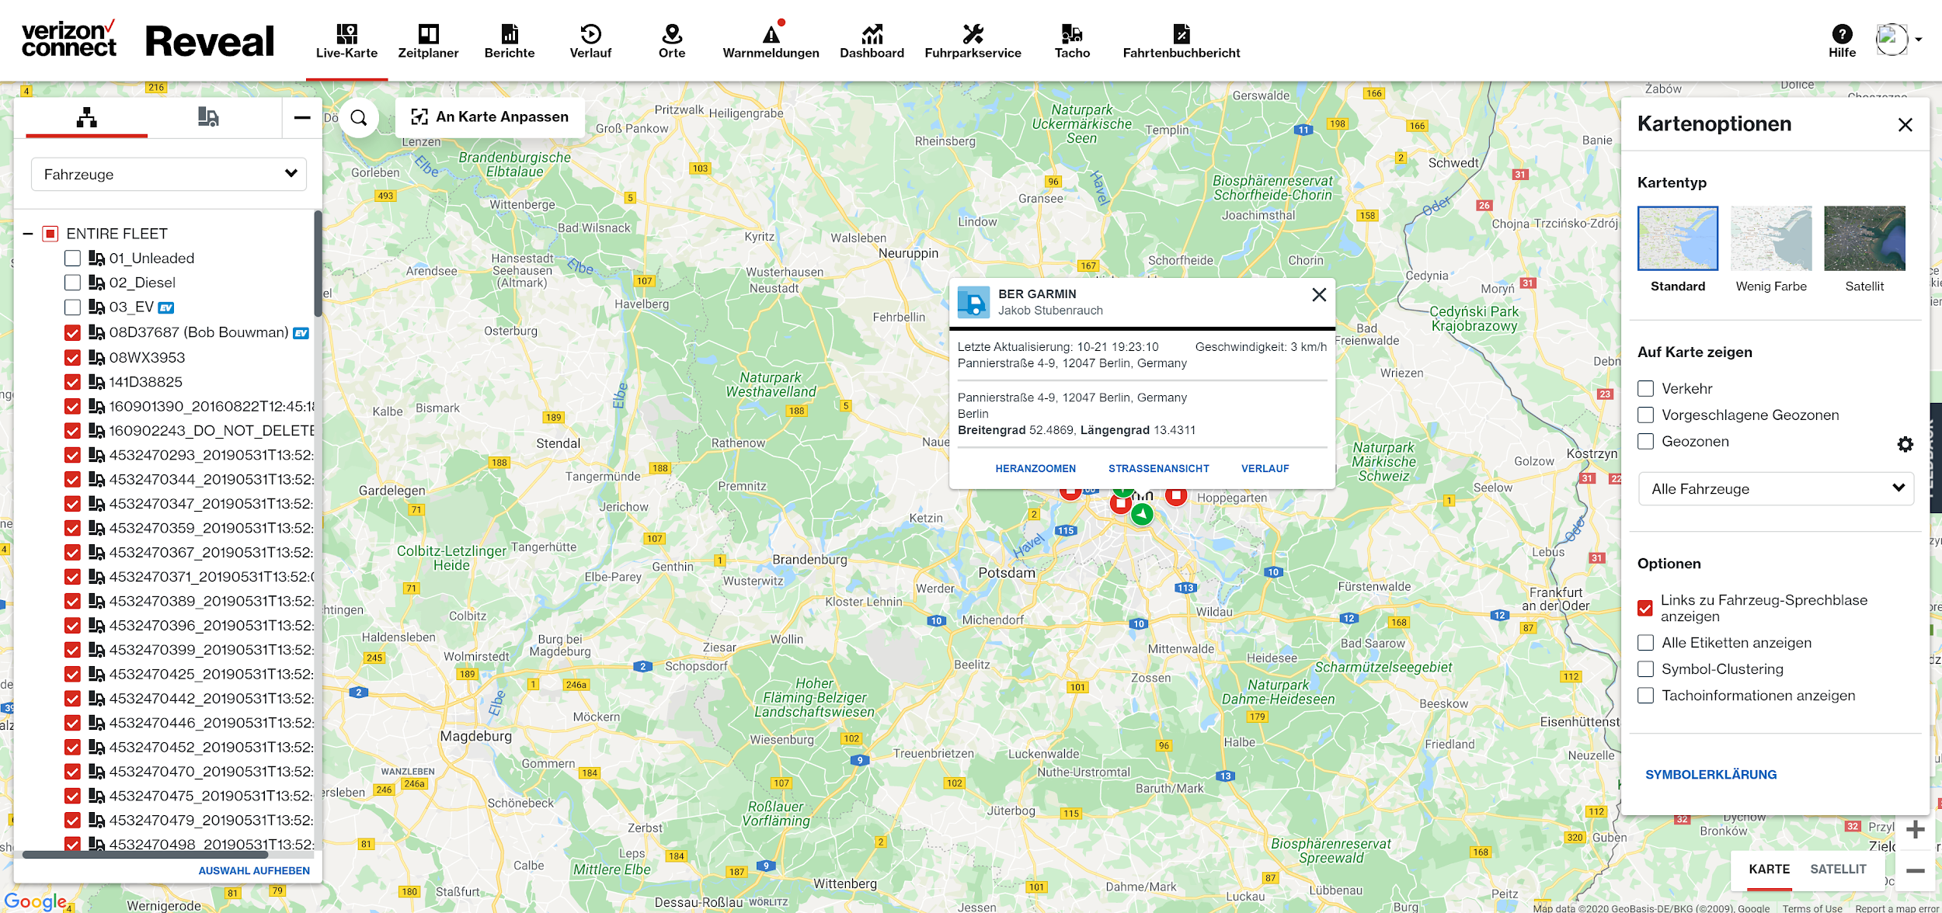
Task: Select vehicle 160902243_DO_NOT_DELETE row
Action: [x=190, y=430]
